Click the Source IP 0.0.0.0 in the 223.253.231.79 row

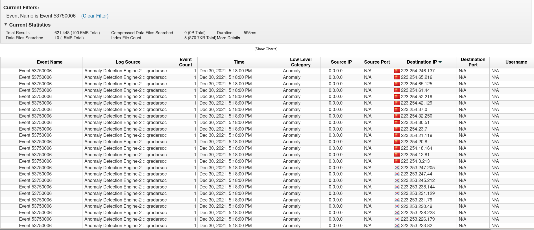pyautogui.click(x=335, y=200)
